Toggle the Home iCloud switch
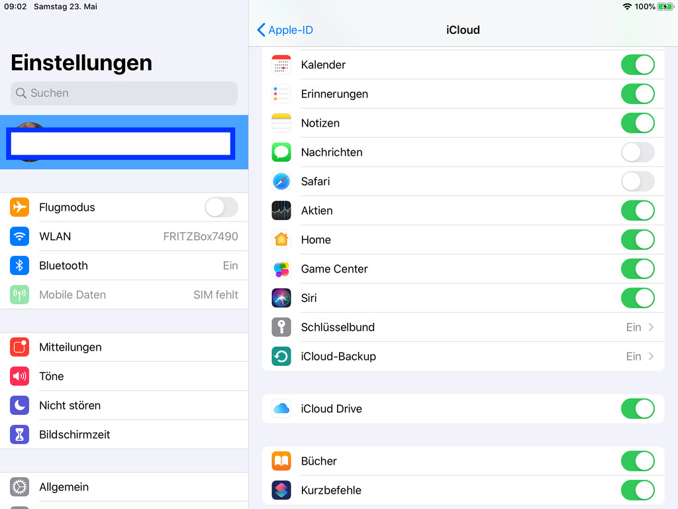678x509 pixels. tap(638, 240)
